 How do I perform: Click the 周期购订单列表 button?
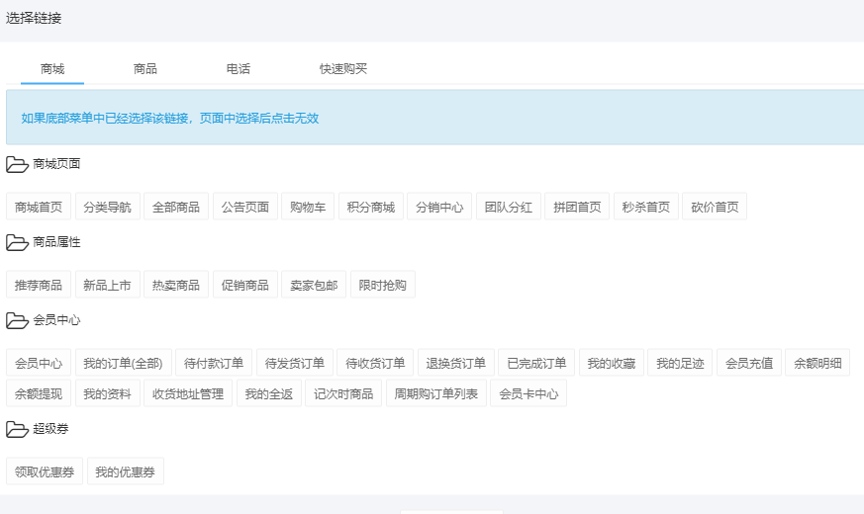(436, 393)
